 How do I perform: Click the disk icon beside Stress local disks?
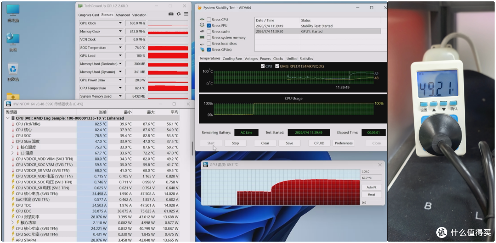click(x=202, y=44)
